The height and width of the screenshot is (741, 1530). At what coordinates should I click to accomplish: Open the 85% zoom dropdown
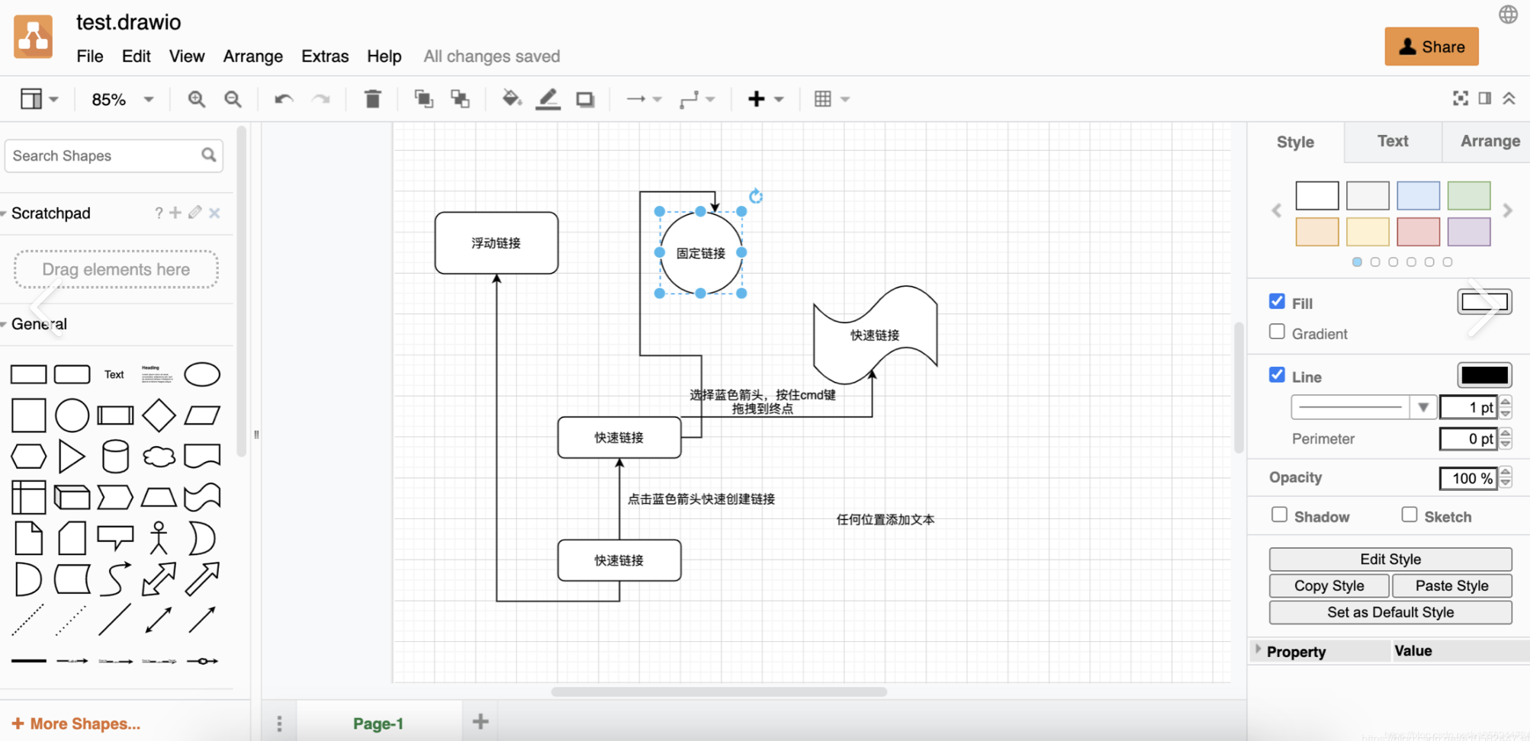[122, 99]
